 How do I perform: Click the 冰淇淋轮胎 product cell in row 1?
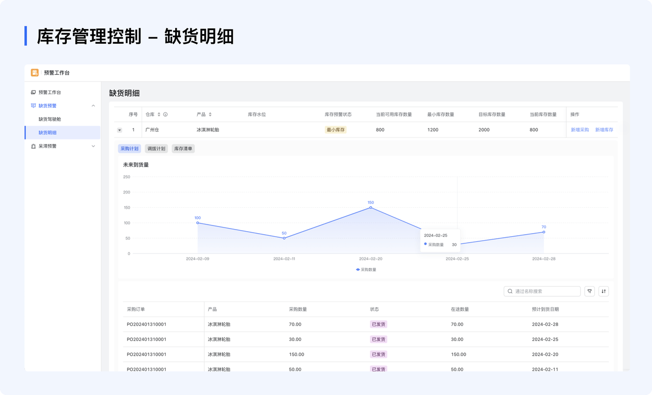pos(208,130)
